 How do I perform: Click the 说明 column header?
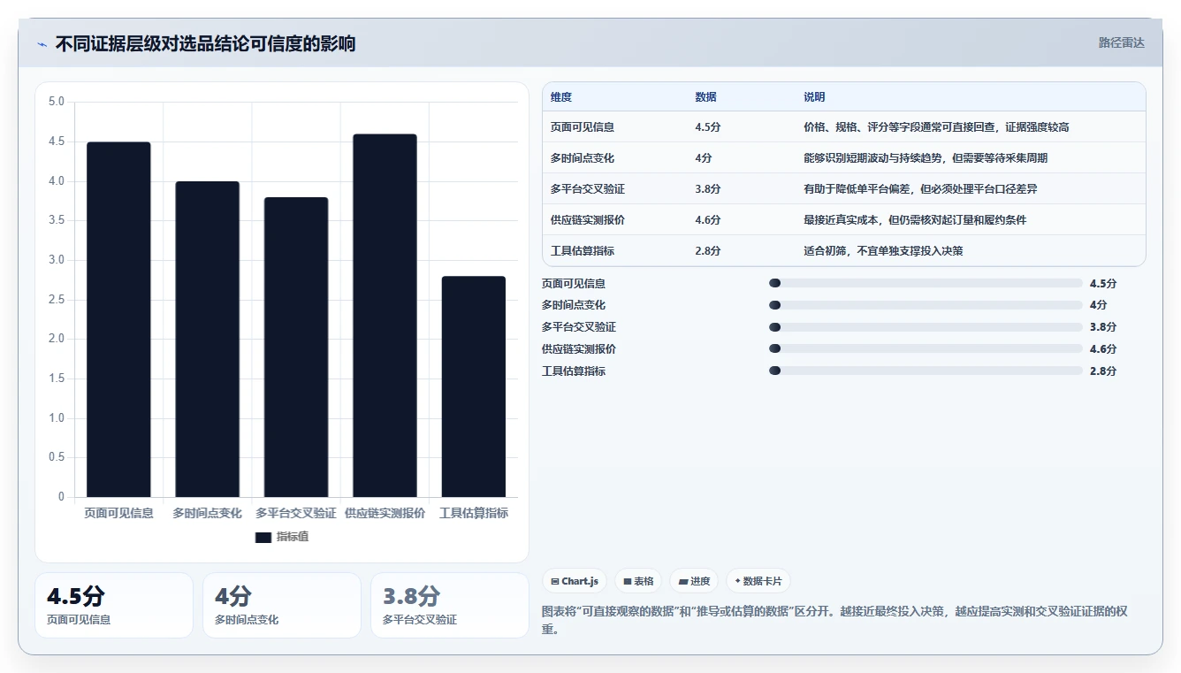[814, 97]
